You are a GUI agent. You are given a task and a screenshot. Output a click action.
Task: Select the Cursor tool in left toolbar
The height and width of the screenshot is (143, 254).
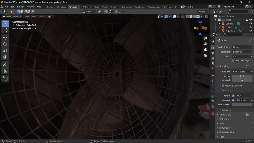(x=5, y=30)
